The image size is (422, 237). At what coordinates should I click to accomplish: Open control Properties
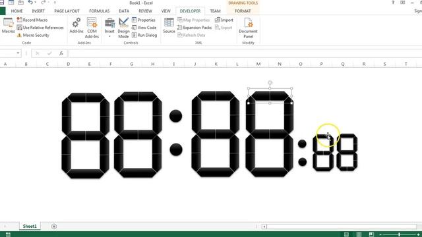(x=144, y=20)
